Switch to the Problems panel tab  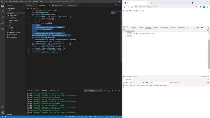[30, 91]
